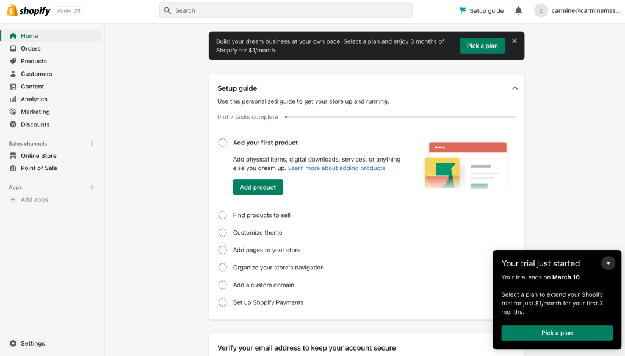
Task: Toggle Add your first product task circle
Action: tap(222, 143)
